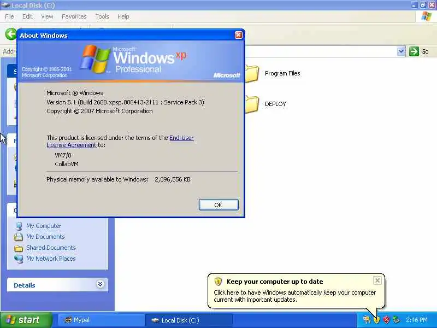This screenshot has width=437, height=328.
Task: Click the shield icon in update balloon
Action: pos(218,282)
